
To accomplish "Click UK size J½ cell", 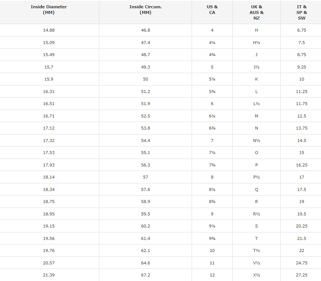I will pos(256,67).
